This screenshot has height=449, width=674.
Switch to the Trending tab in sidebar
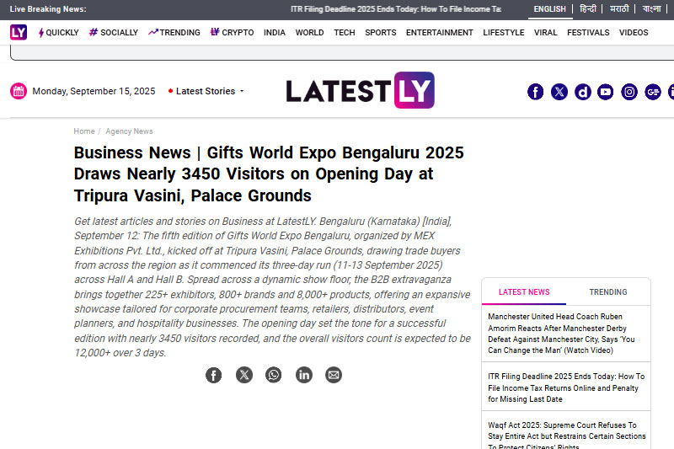click(x=607, y=292)
